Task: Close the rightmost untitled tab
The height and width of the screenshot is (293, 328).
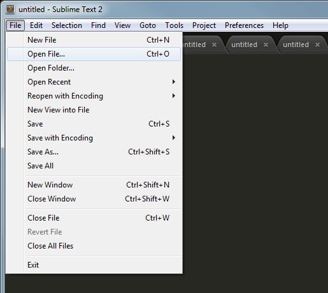Action: pos(317,44)
